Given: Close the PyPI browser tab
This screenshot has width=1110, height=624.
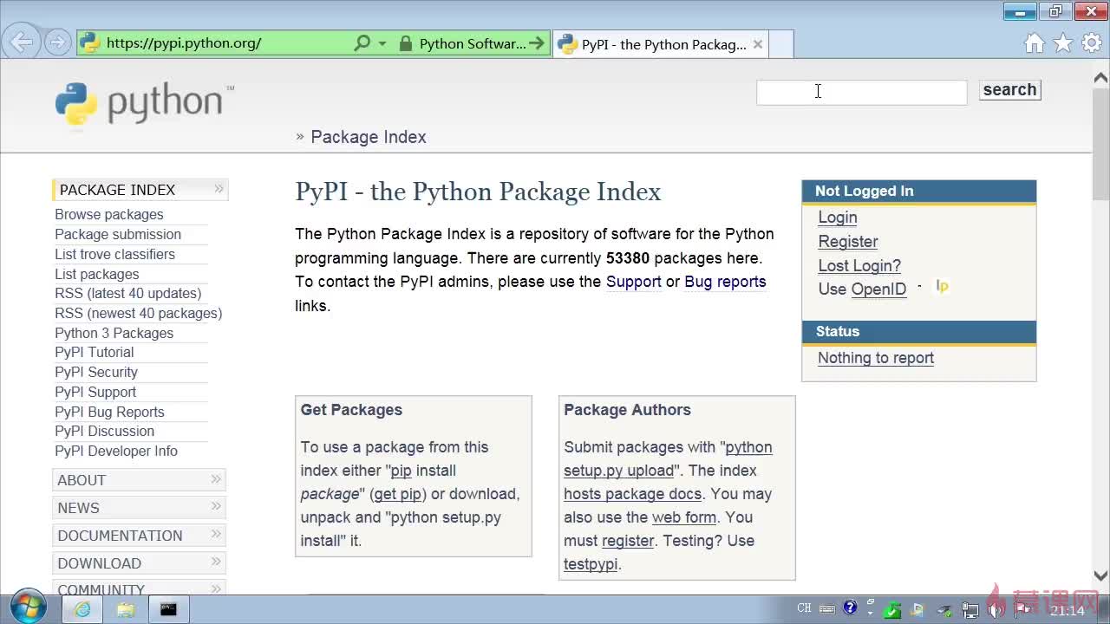Looking at the screenshot, I should [x=757, y=44].
